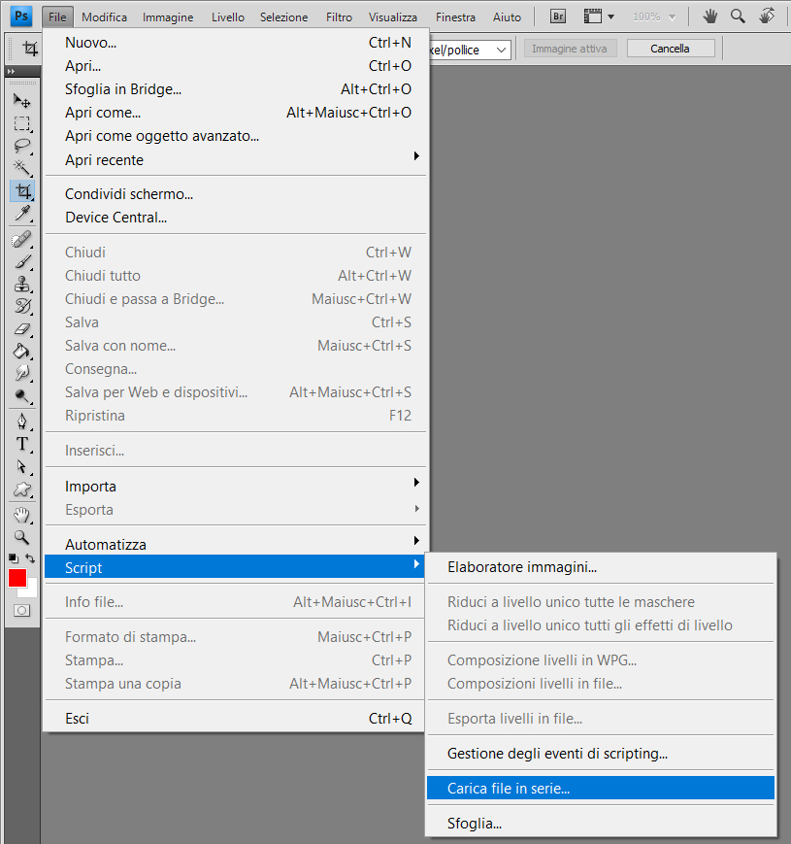Screen dimensions: 791x844
Task: Open the Crop tool preset picker
Action: click(29, 49)
